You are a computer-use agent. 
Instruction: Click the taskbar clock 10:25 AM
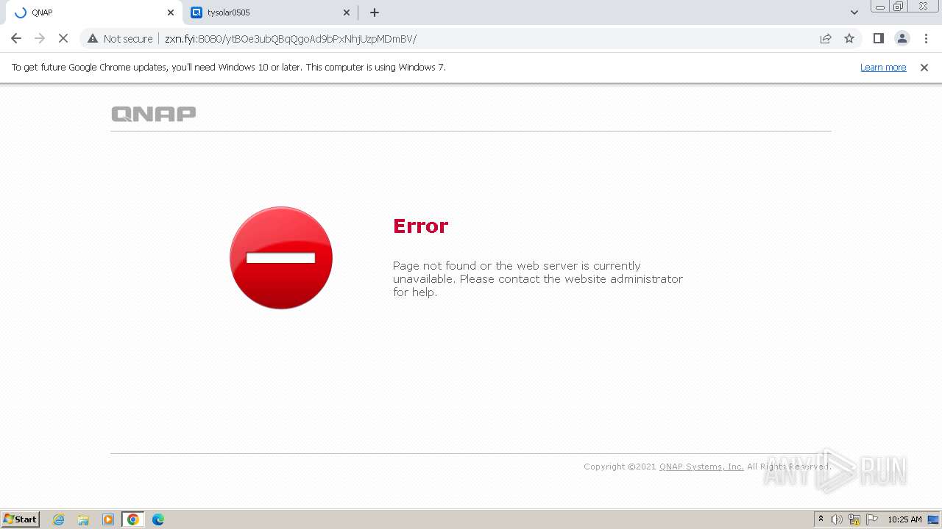click(x=904, y=519)
